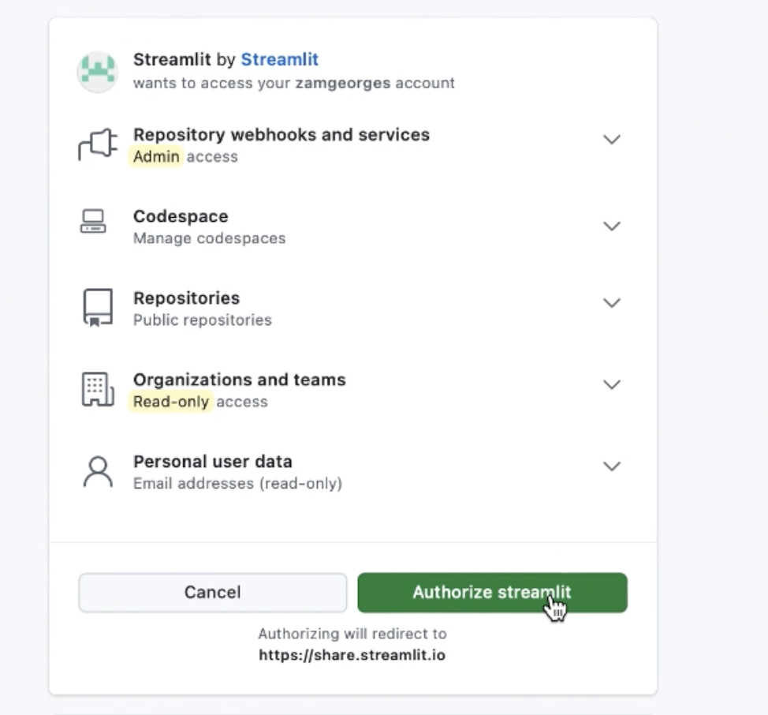Expand the Personal user data details

coord(612,466)
